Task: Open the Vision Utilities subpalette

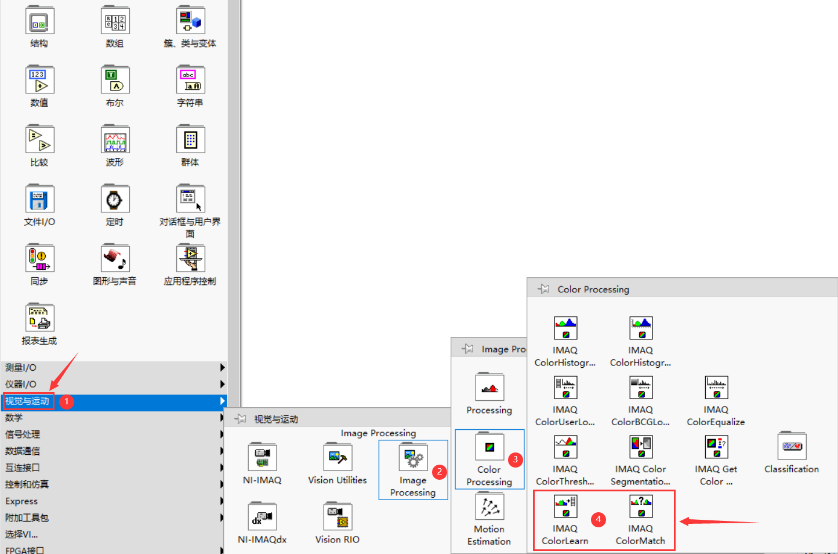Action: (x=338, y=457)
